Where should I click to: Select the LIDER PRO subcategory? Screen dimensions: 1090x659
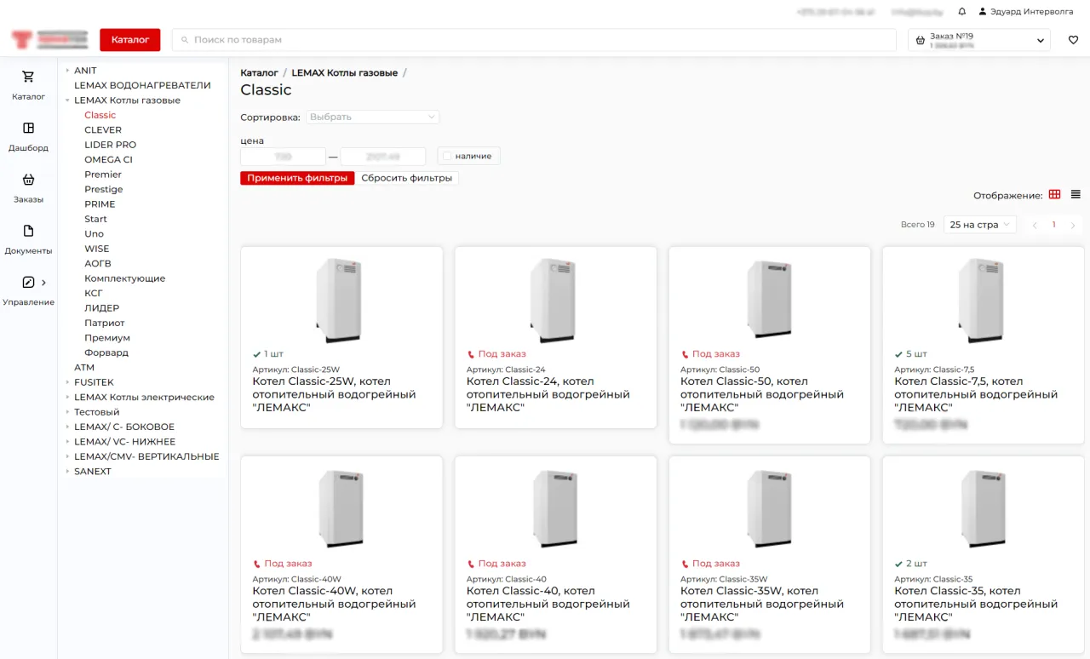click(x=110, y=145)
